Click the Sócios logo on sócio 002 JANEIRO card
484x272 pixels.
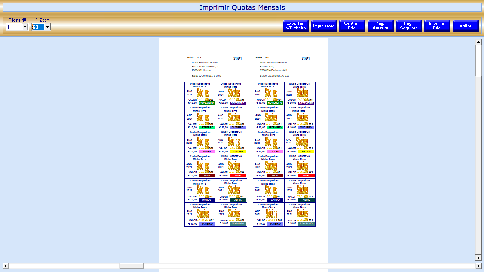click(x=203, y=214)
